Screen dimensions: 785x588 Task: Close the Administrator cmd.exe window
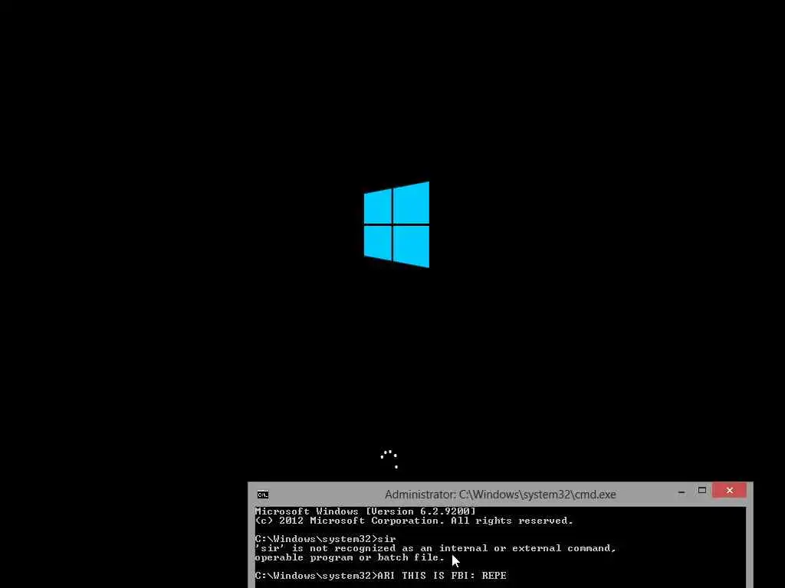click(x=730, y=491)
